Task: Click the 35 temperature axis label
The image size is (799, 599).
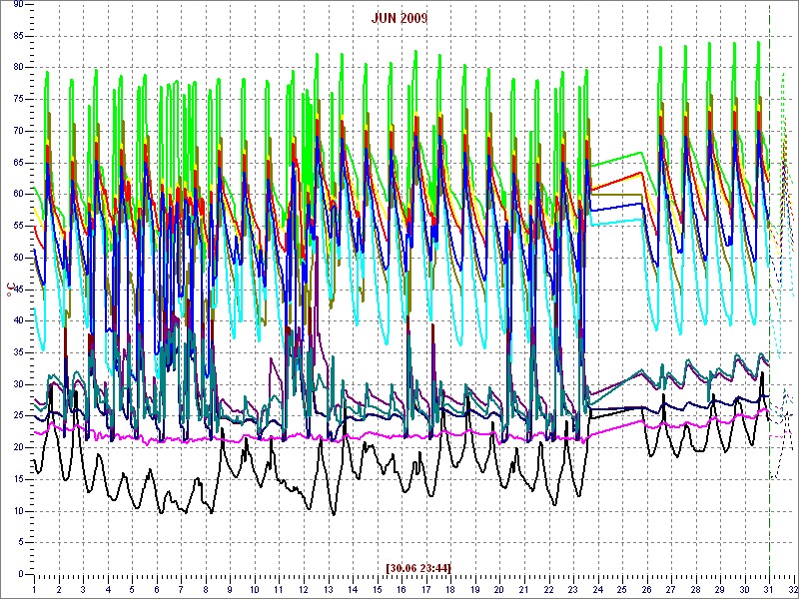Action: pos(18,352)
